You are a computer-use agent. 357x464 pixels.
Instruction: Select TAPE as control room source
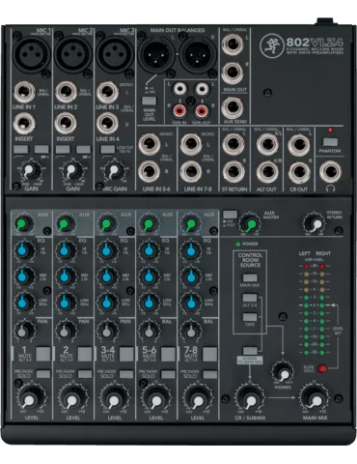250,317
